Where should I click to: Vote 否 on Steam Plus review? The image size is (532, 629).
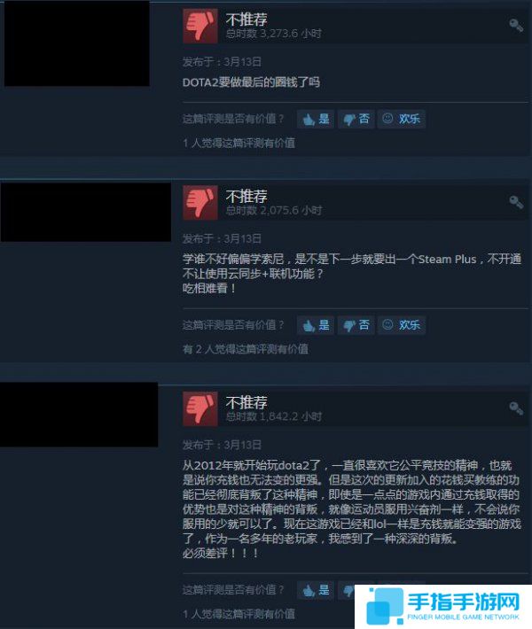click(356, 325)
